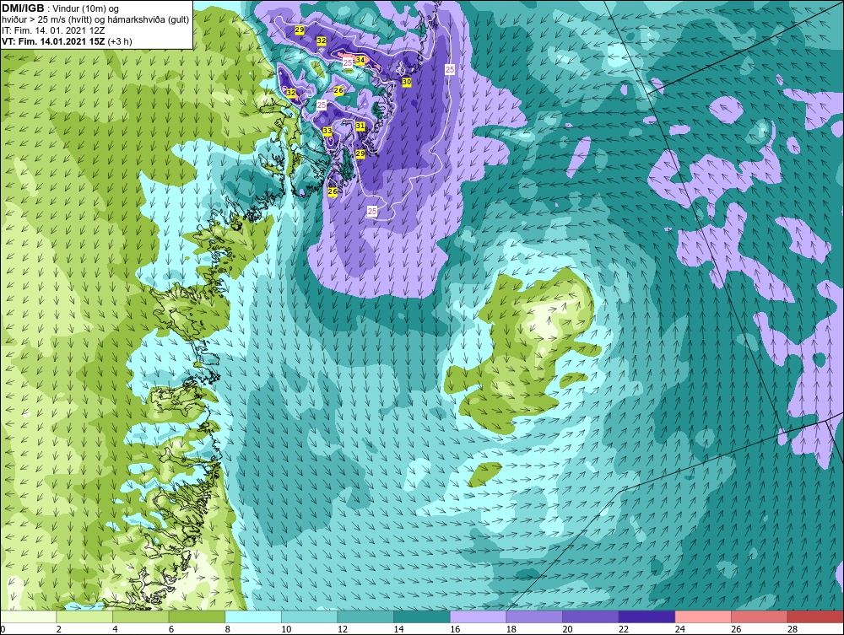Pick the 12–14 m/s teal swatch
844x635 pixels.
point(365,616)
